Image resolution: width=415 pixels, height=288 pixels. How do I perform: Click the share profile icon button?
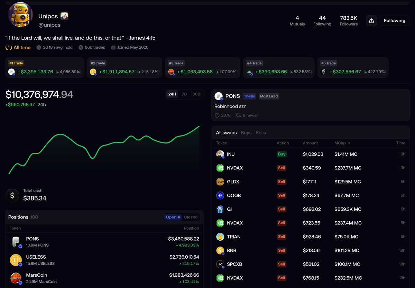pyautogui.click(x=371, y=21)
